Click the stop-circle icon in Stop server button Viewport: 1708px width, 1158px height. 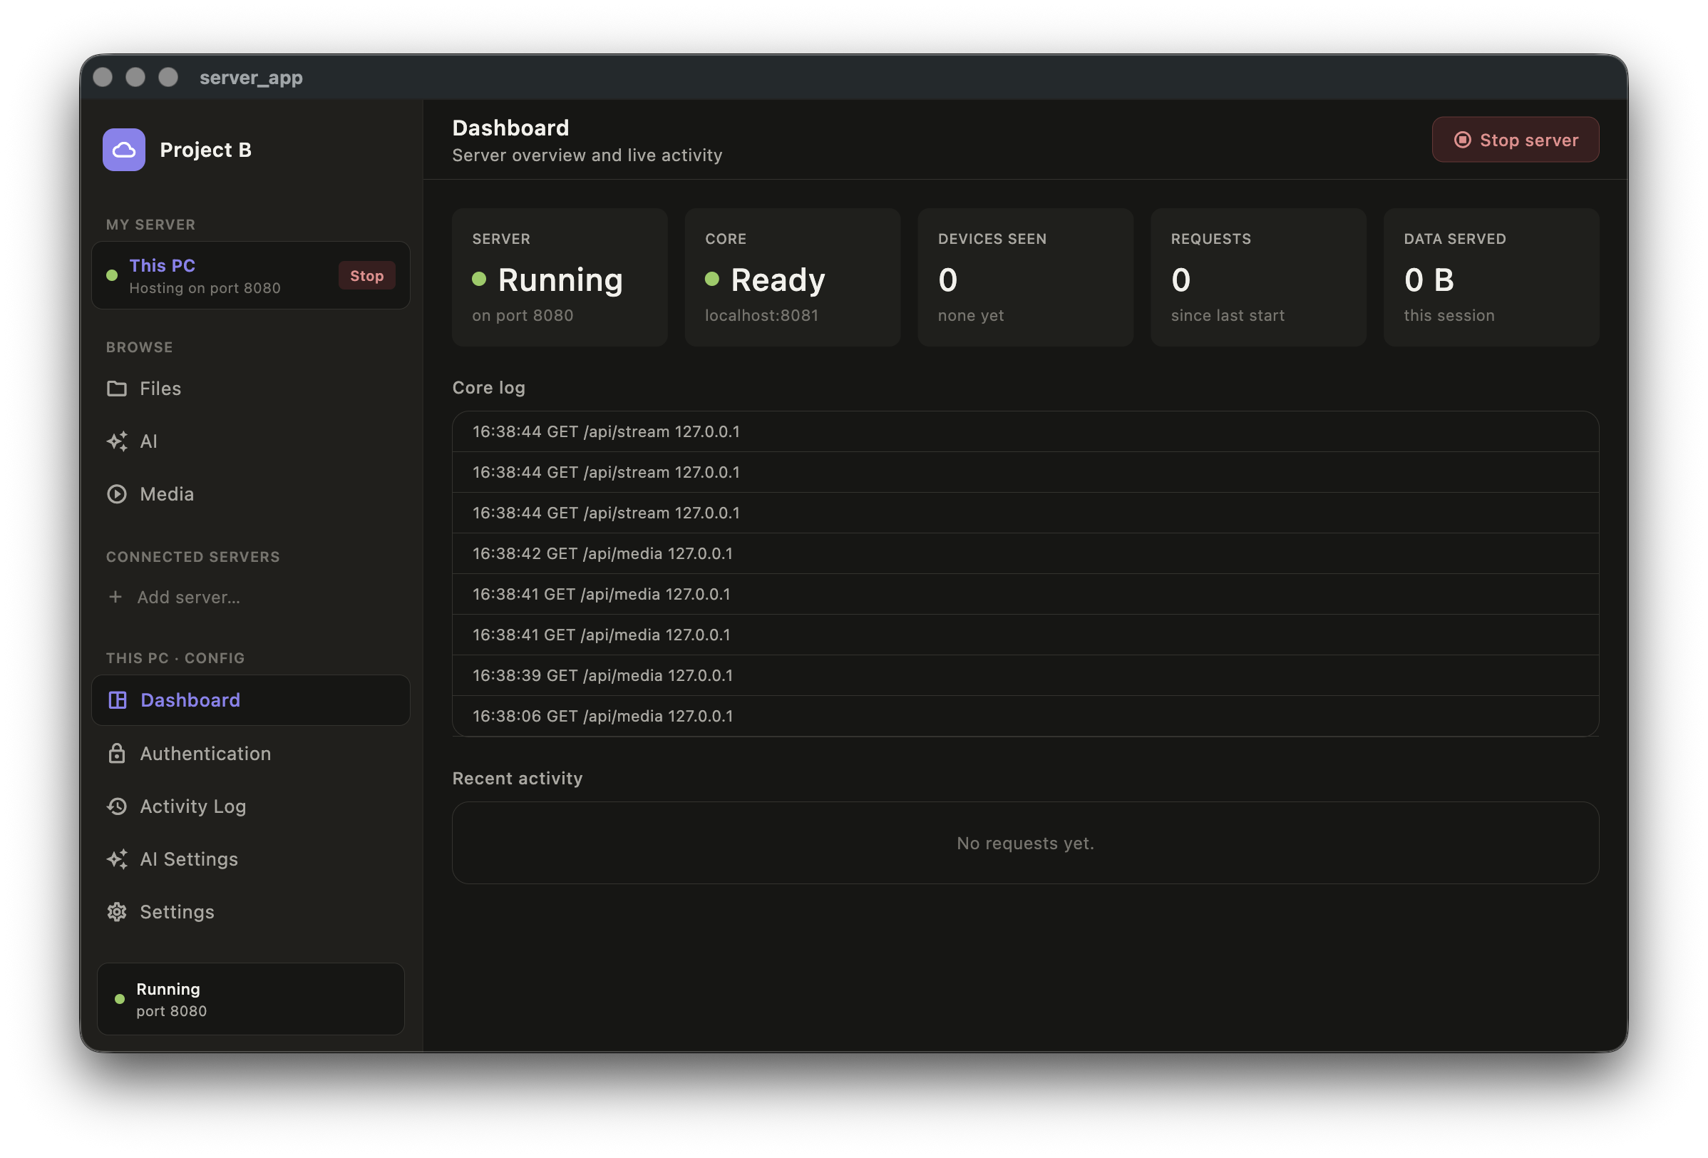1463,140
